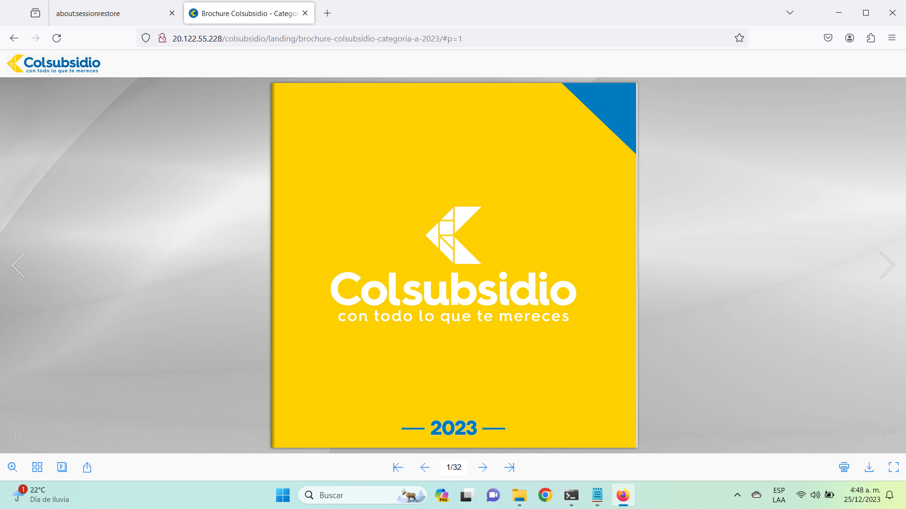Toggle fullscreen mode
Viewport: 906px width, 509px height.
click(893, 467)
